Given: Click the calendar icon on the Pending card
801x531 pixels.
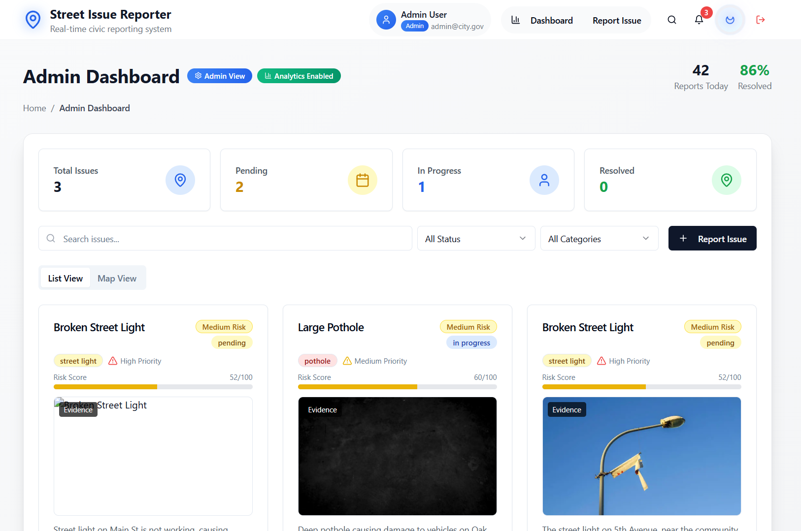Looking at the screenshot, I should coord(363,180).
